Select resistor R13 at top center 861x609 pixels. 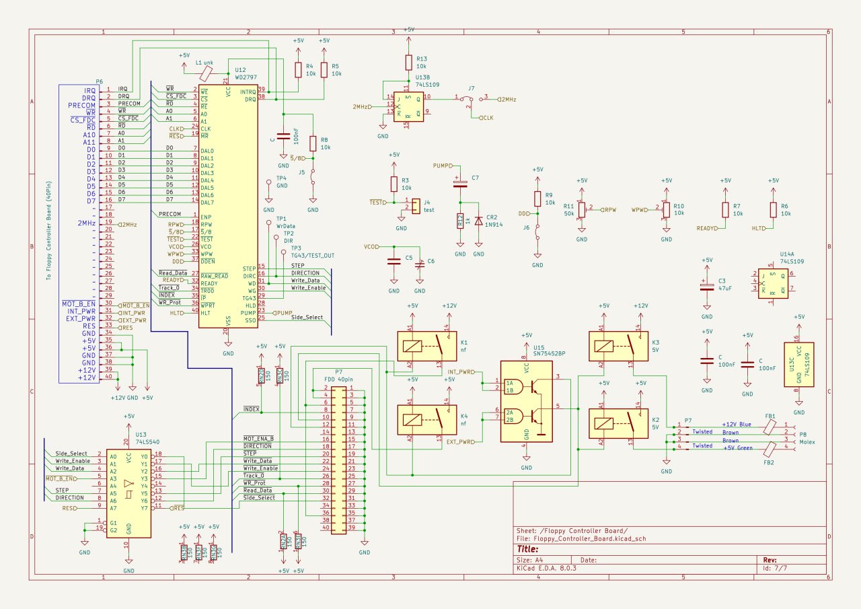pyautogui.click(x=408, y=63)
